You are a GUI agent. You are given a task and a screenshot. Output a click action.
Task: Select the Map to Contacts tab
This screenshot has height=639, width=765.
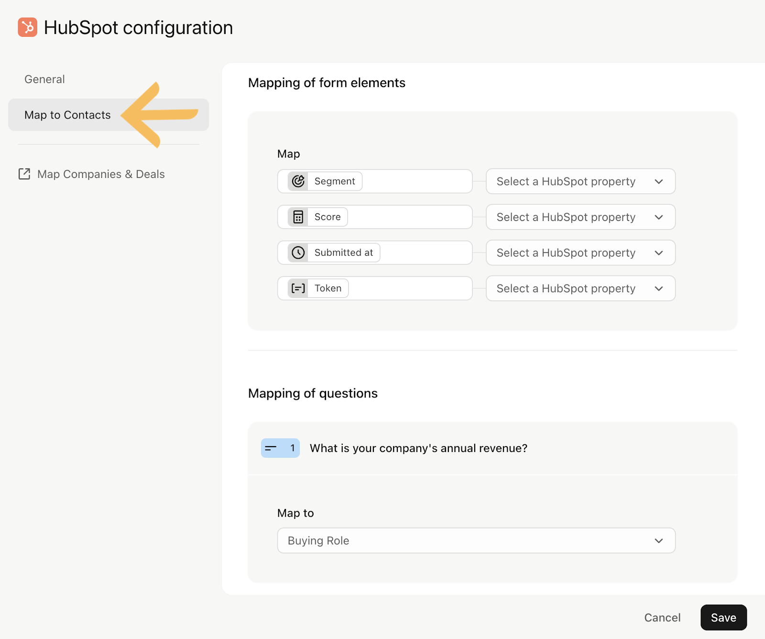109,115
